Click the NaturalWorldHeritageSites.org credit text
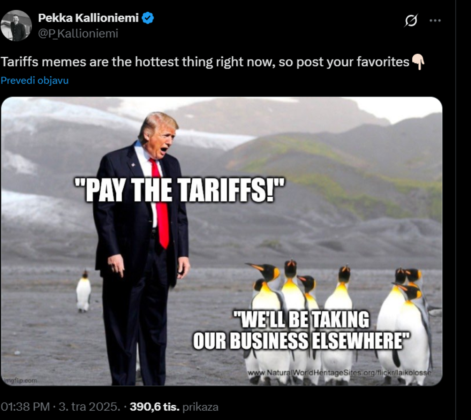This screenshot has width=471, height=420. tap(340, 373)
